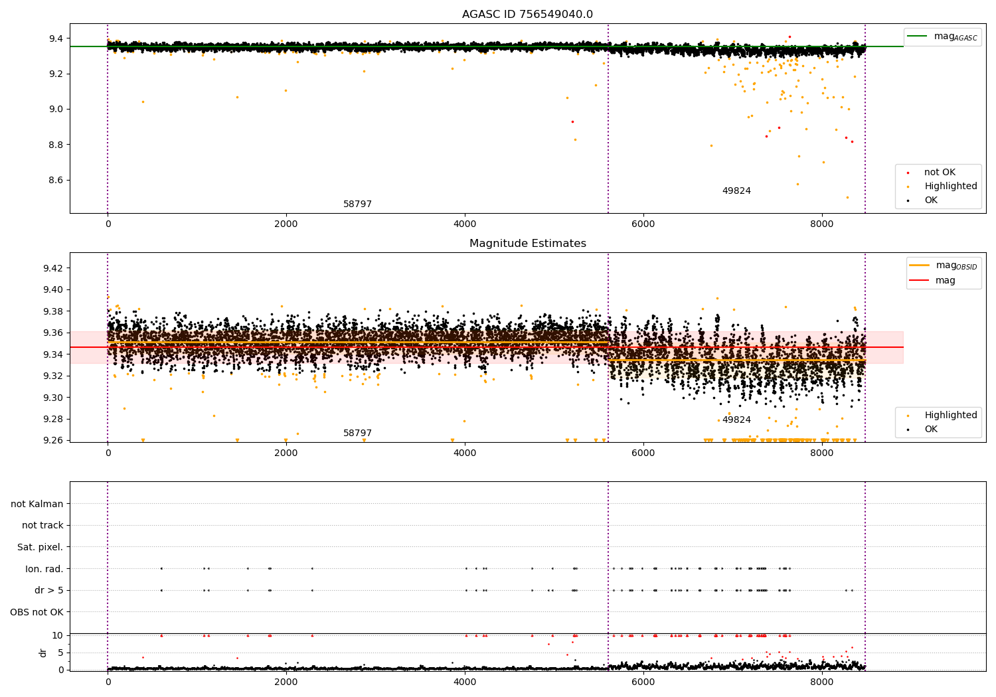The image size is (996, 697).
Task: Click the 9.30 y-axis tick label
Action: 53,398
